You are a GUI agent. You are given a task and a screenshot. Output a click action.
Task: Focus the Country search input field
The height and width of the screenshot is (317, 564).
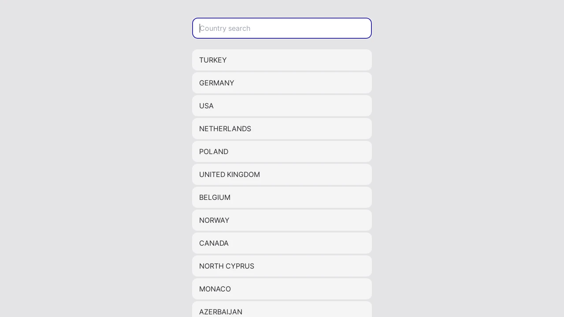pyautogui.click(x=282, y=28)
